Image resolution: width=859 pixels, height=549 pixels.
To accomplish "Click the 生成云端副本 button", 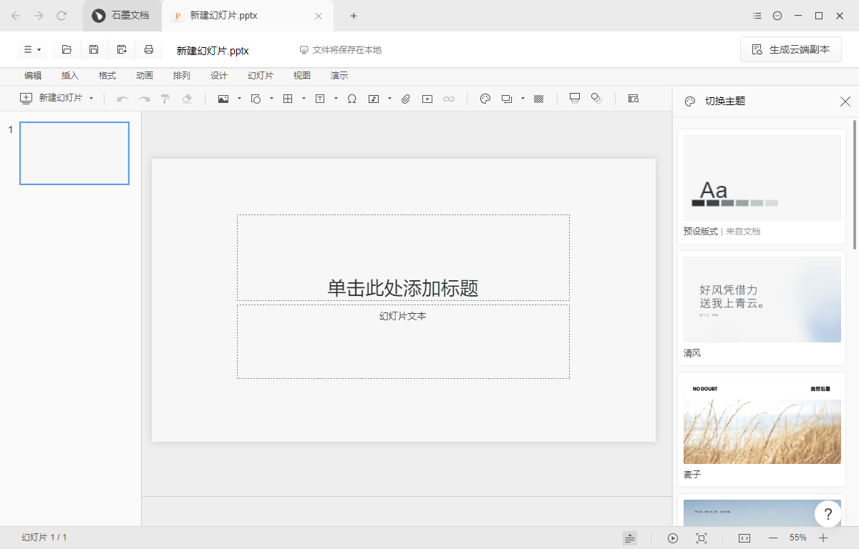I will (x=790, y=49).
